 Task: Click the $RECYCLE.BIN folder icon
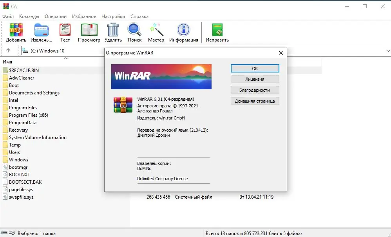(x=5, y=70)
